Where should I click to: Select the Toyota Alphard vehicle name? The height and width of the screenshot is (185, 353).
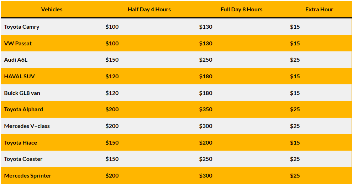click(23, 110)
